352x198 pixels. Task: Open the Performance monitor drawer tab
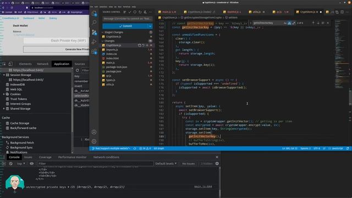point(72,157)
